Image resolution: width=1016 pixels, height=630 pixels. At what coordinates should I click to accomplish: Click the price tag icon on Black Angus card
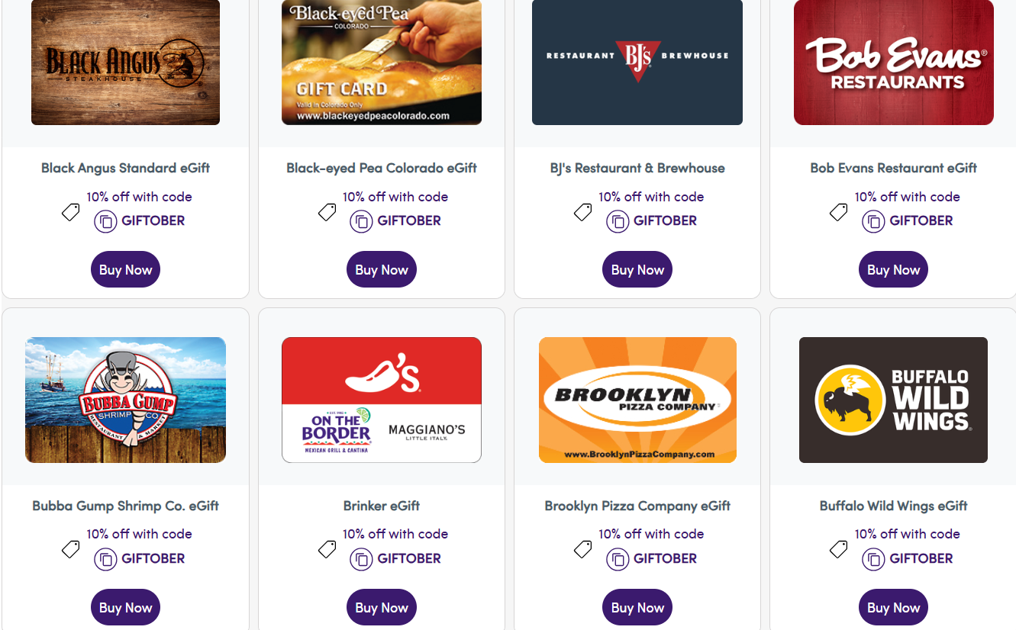point(70,213)
